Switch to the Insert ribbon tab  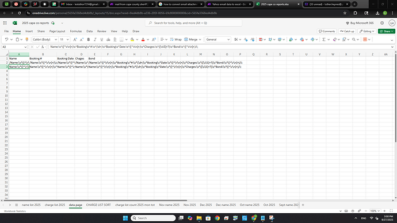(29, 32)
